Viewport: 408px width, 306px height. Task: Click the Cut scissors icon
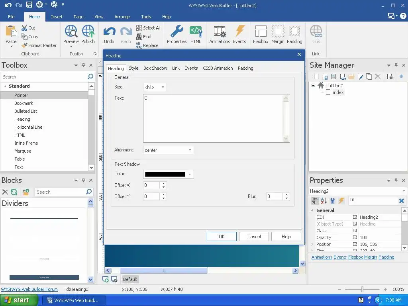coord(24,28)
